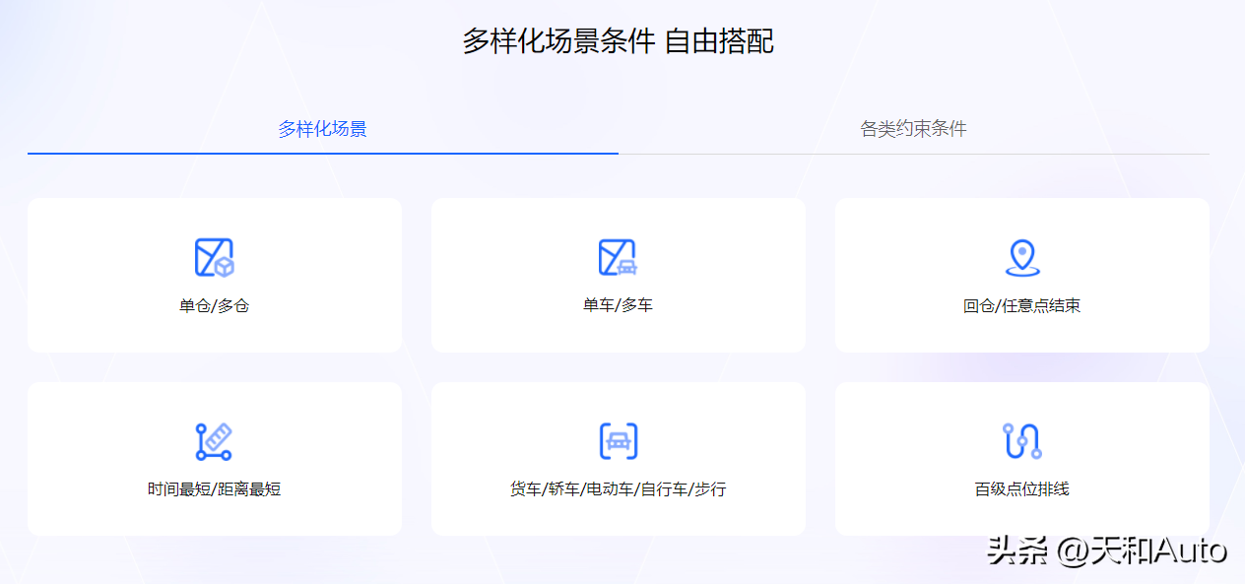
Task: Click the 百级点位排线 route path icon
Action: [1022, 439]
